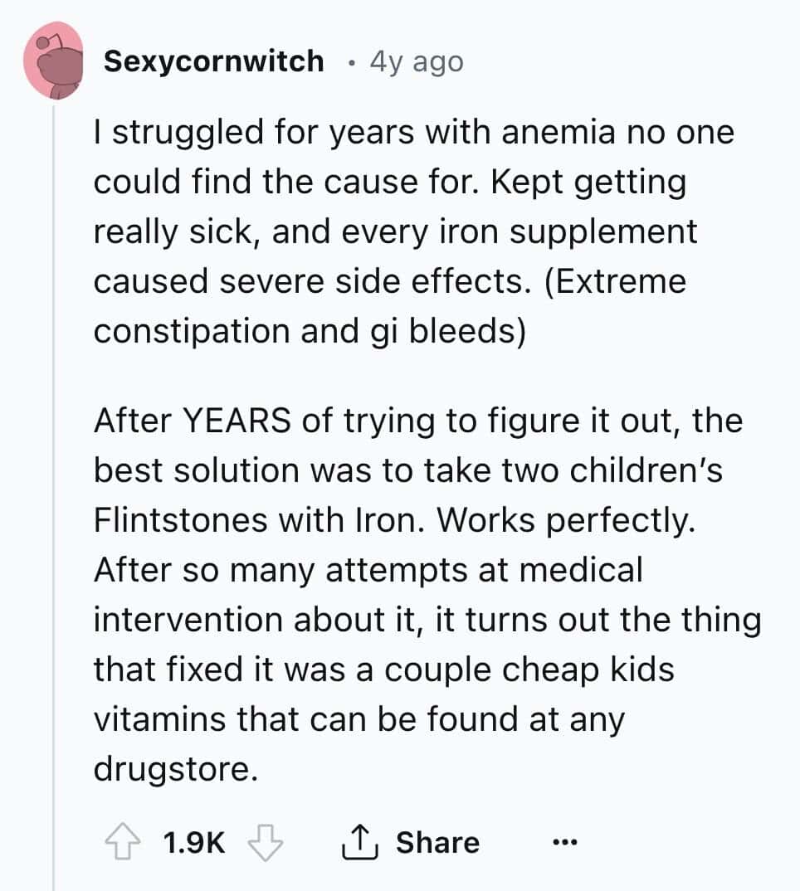Click the Share button label
The height and width of the screenshot is (891, 800).
click(x=438, y=842)
